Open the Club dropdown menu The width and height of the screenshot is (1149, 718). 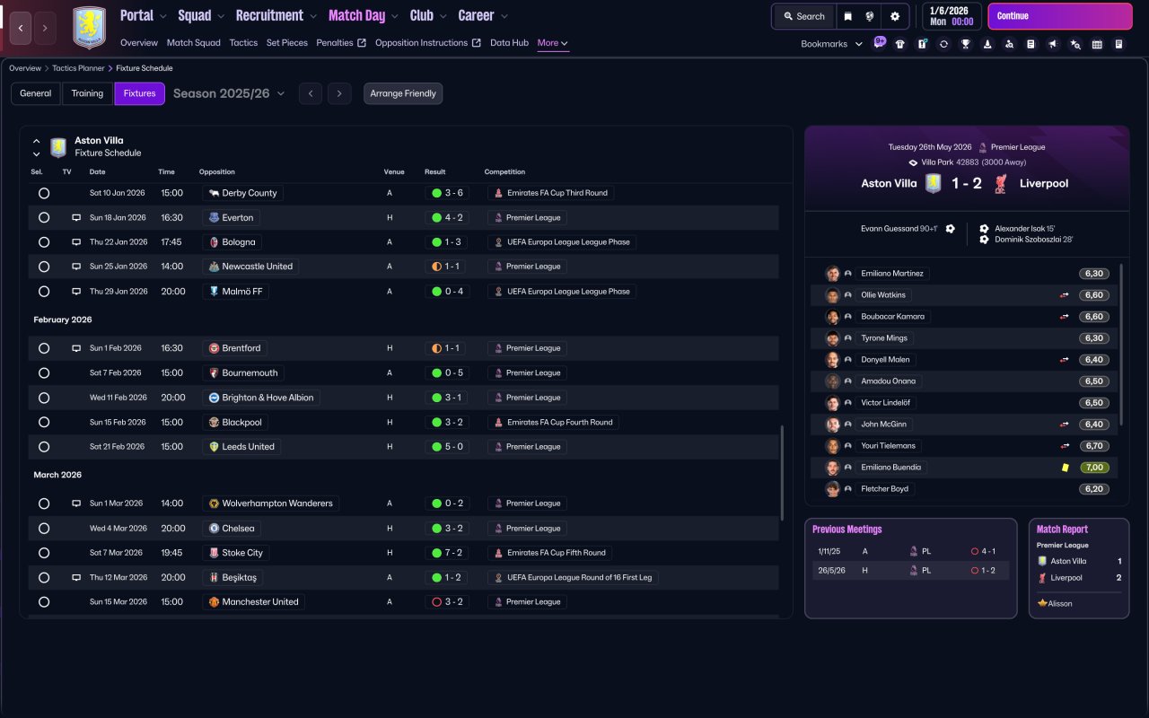(x=428, y=15)
